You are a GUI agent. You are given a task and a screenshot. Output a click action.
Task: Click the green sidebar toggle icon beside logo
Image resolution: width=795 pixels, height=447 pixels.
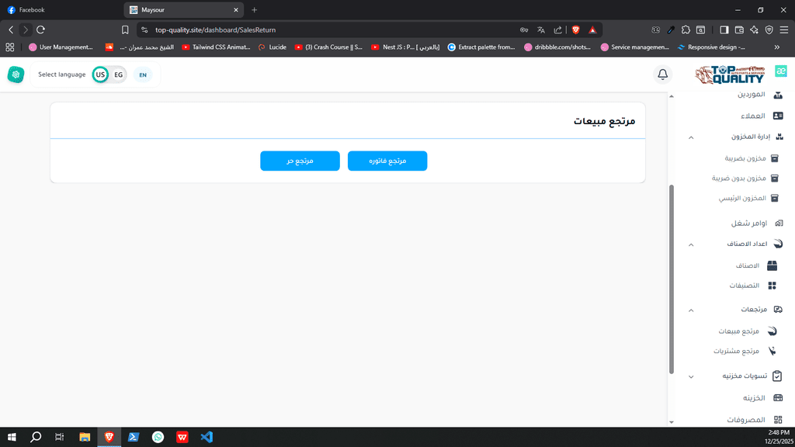point(781,71)
